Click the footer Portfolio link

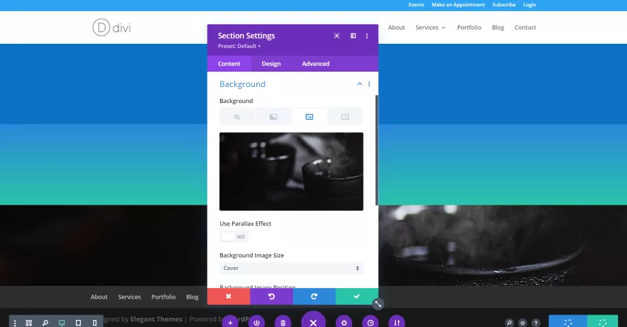(163, 297)
